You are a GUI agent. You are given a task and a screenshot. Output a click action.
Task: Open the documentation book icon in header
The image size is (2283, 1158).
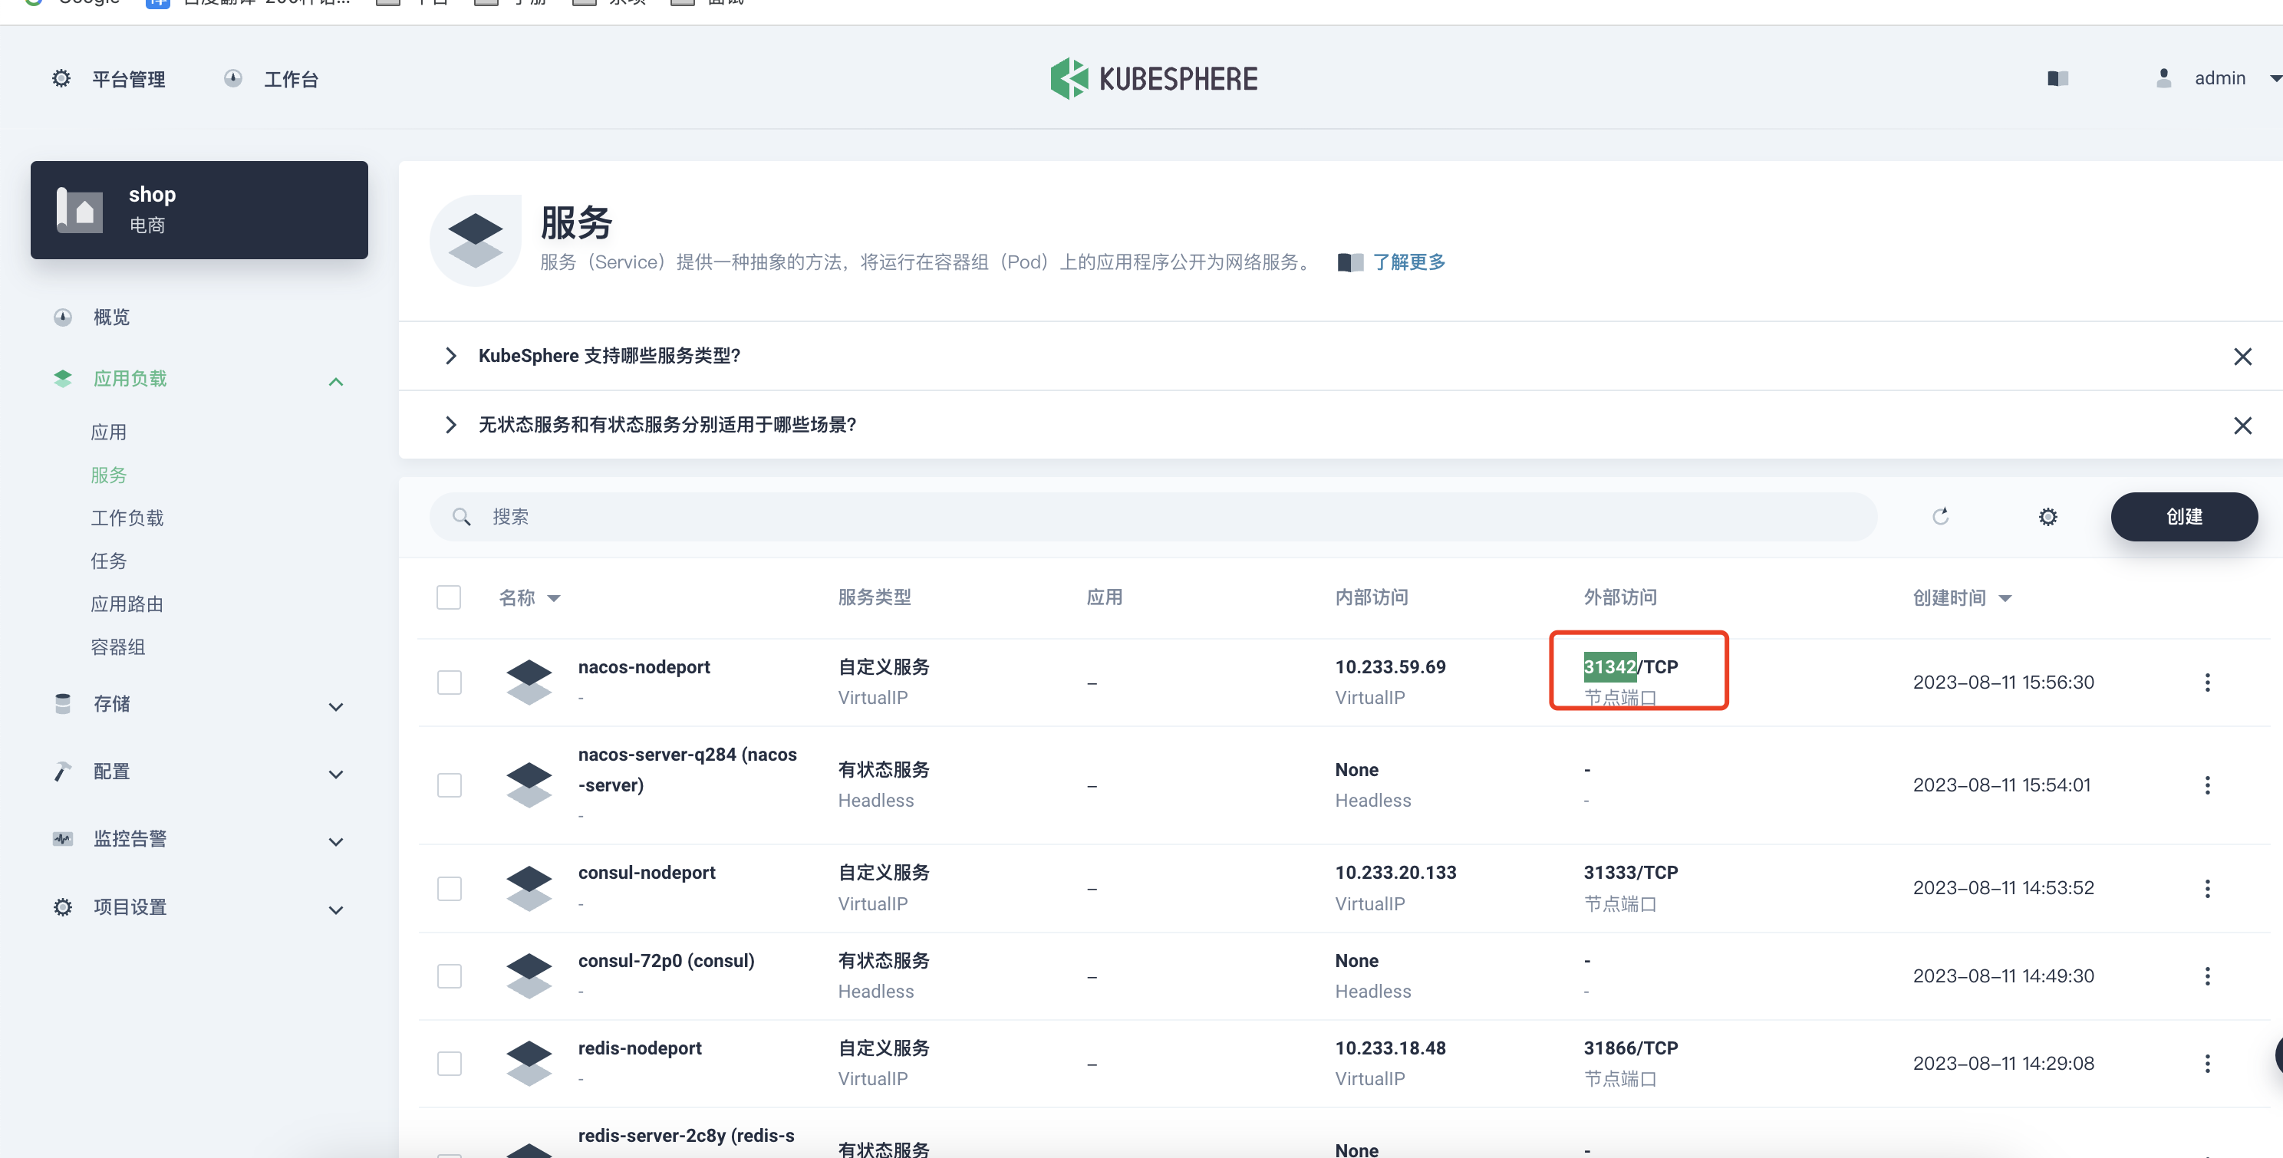2058,79
